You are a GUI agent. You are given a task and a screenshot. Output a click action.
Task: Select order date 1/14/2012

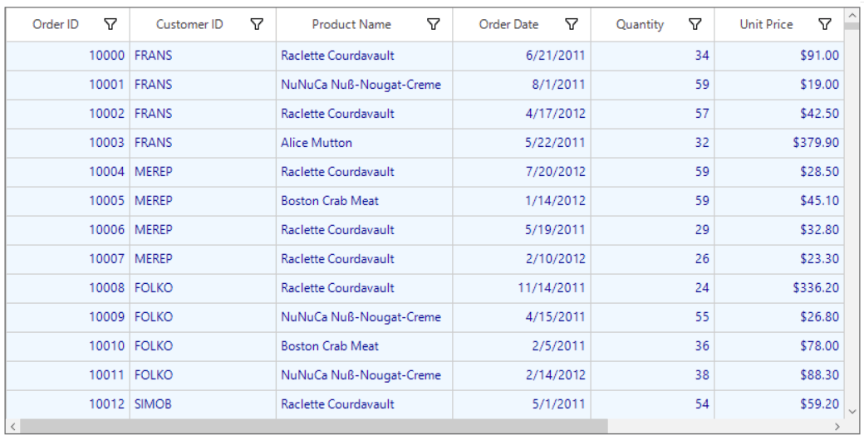pyautogui.click(x=522, y=201)
